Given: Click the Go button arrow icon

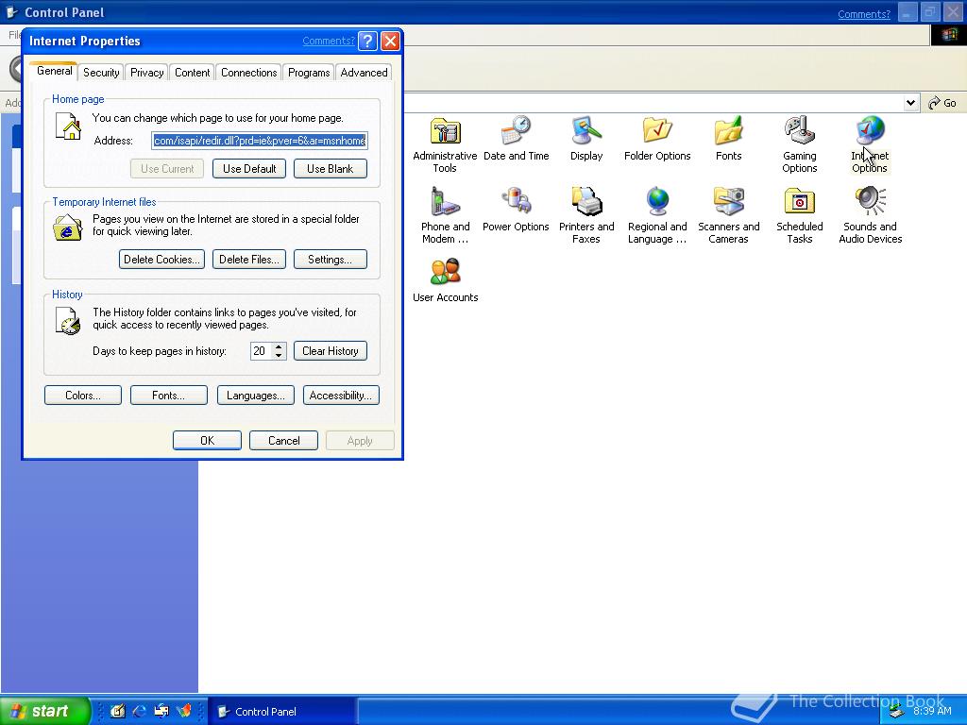Looking at the screenshot, I should click(x=935, y=103).
